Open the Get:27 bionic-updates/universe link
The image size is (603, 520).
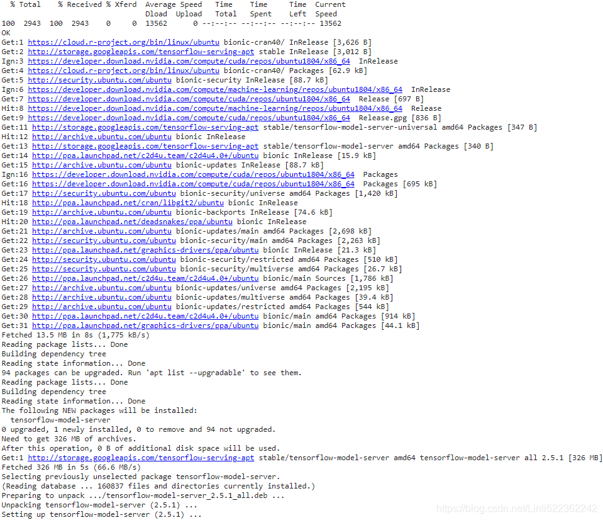click(101, 288)
